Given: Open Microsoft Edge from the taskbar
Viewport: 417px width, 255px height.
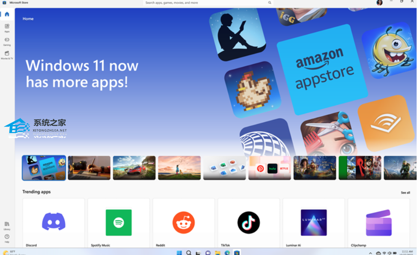Looking at the screenshot, I should [x=227, y=253].
